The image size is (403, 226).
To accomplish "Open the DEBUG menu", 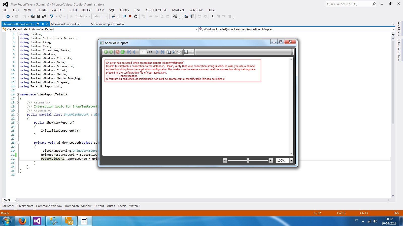I will [x=86, y=10].
